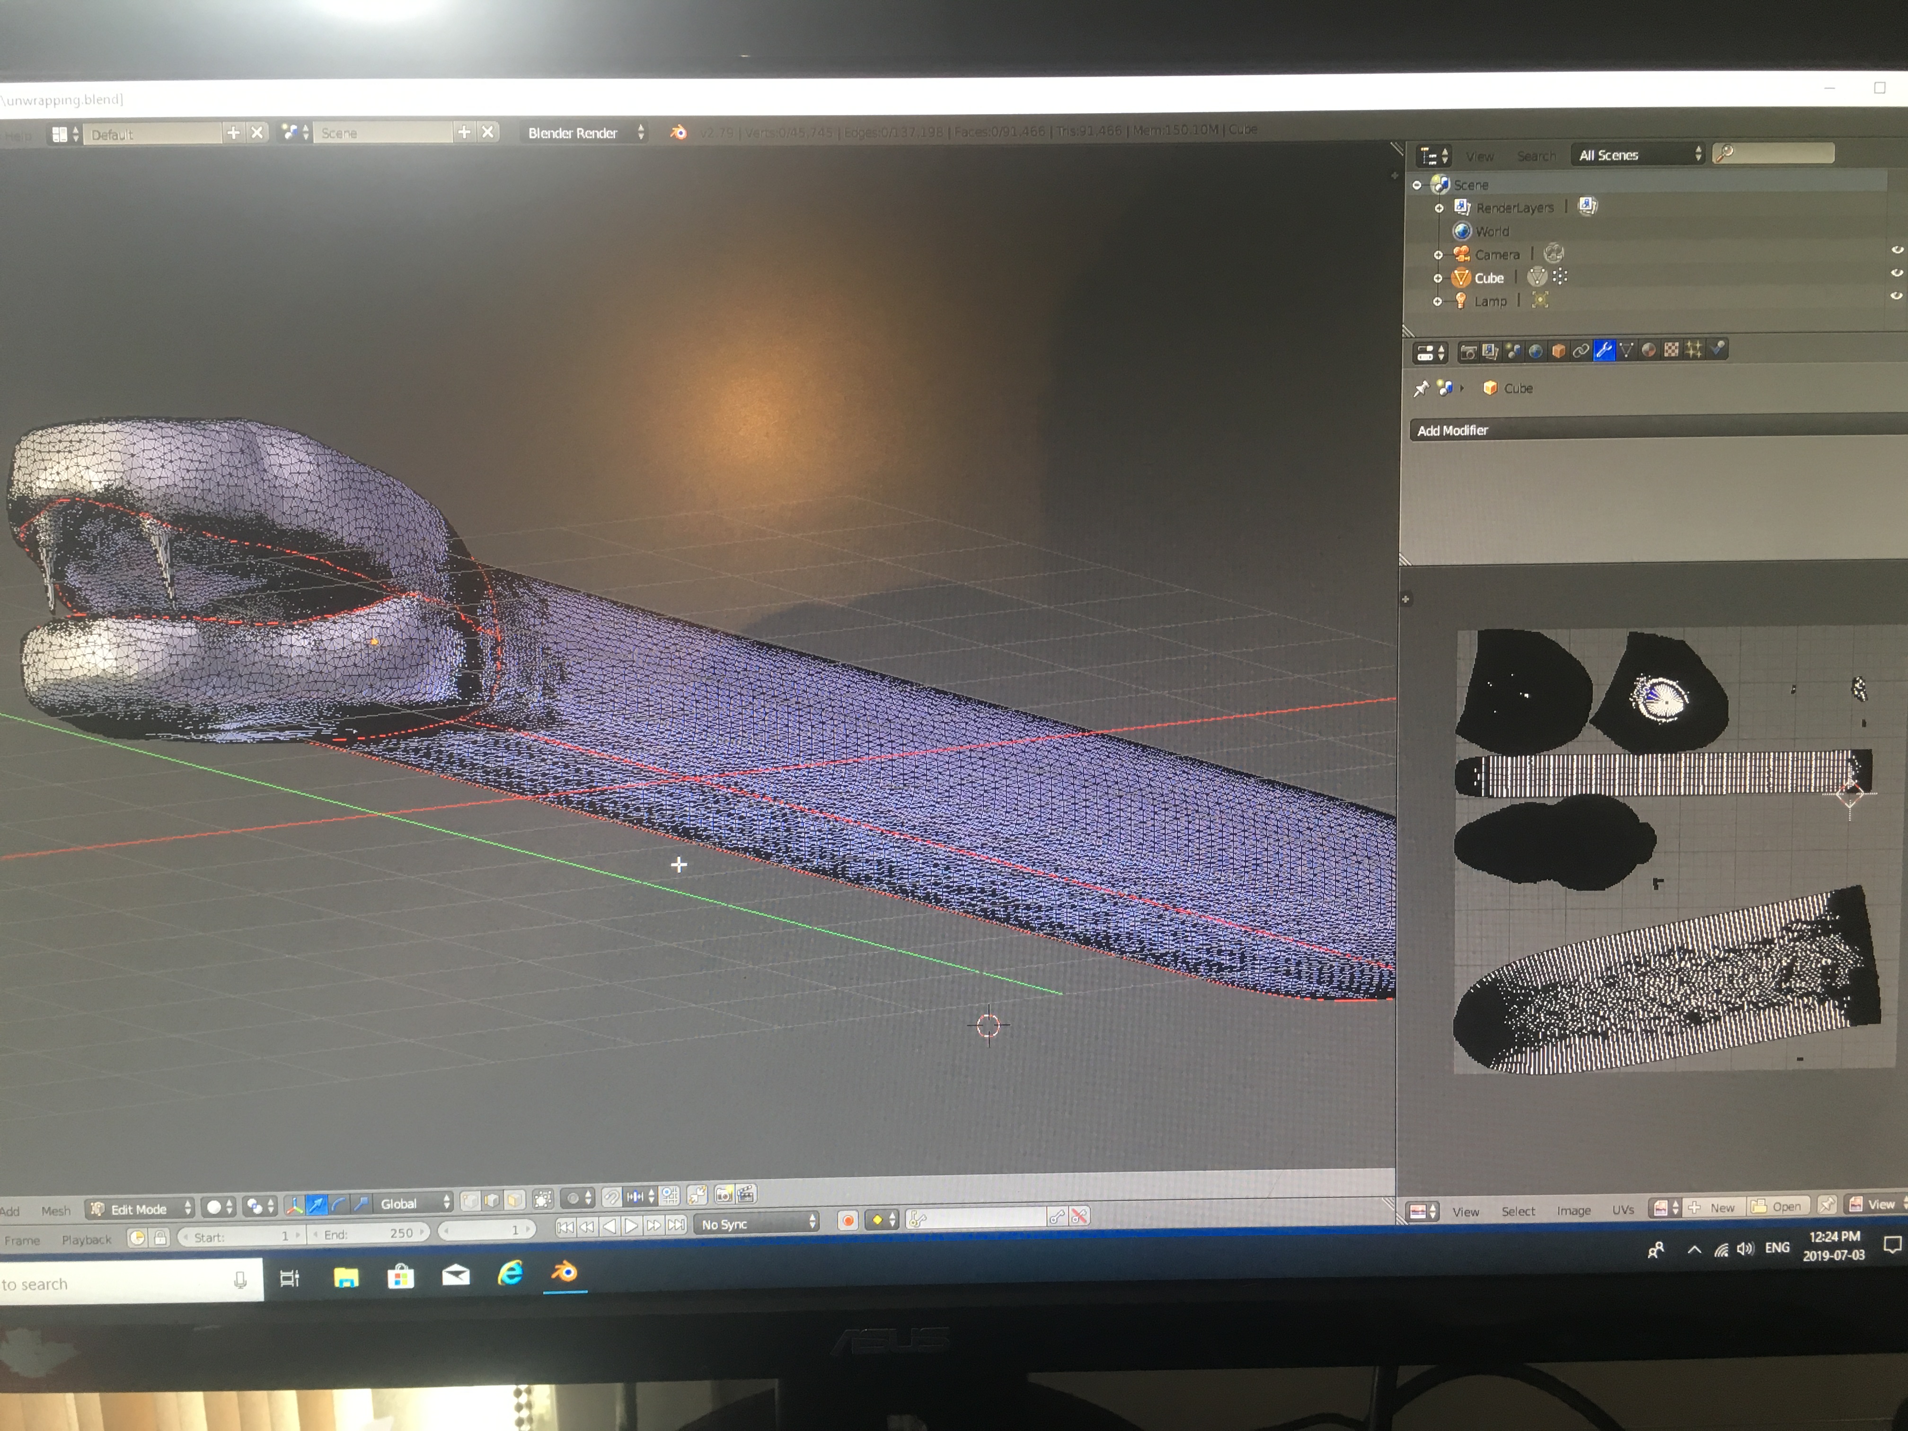Switch to Object constraints chain icon
This screenshot has width=1908, height=1431.
[x=1580, y=350]
